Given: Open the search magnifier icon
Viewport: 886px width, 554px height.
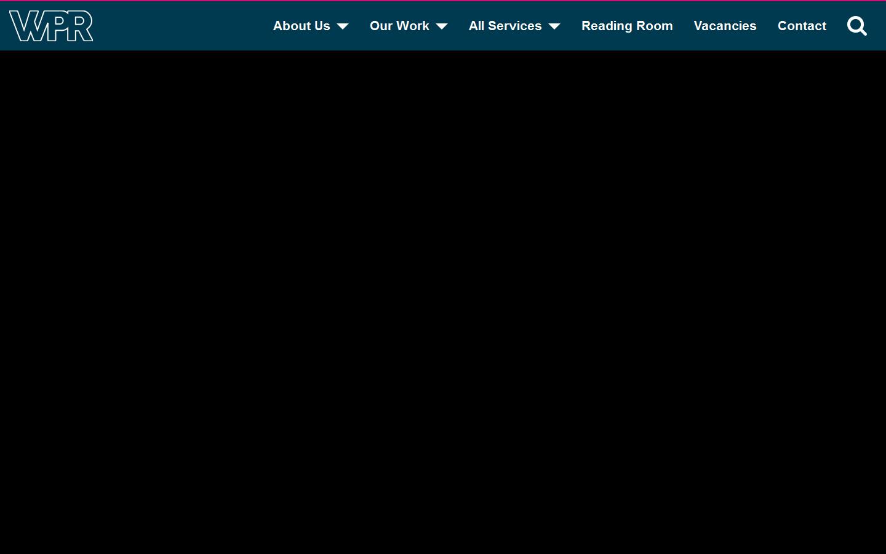Looking at the screenshot, I should click(x=856, y=26).
